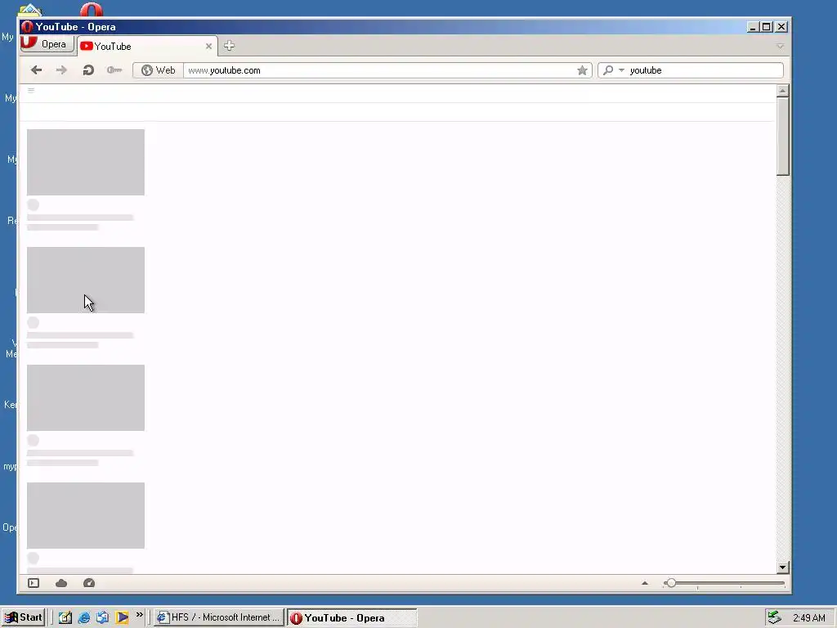Click Opera icon in window title bar
The width and height of the screenshot is (837, 628).
coord(27,27)
